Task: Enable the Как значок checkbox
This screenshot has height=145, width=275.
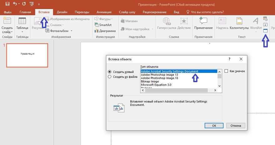Action: point(226,71)
